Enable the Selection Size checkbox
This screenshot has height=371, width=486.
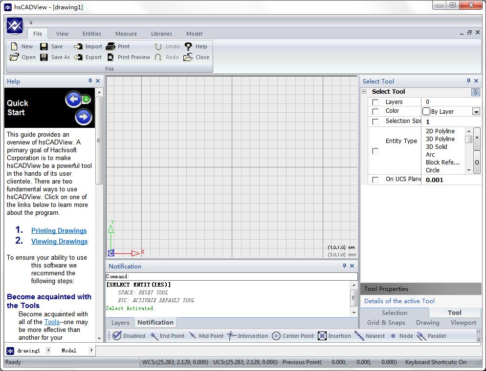coord(375,122)
